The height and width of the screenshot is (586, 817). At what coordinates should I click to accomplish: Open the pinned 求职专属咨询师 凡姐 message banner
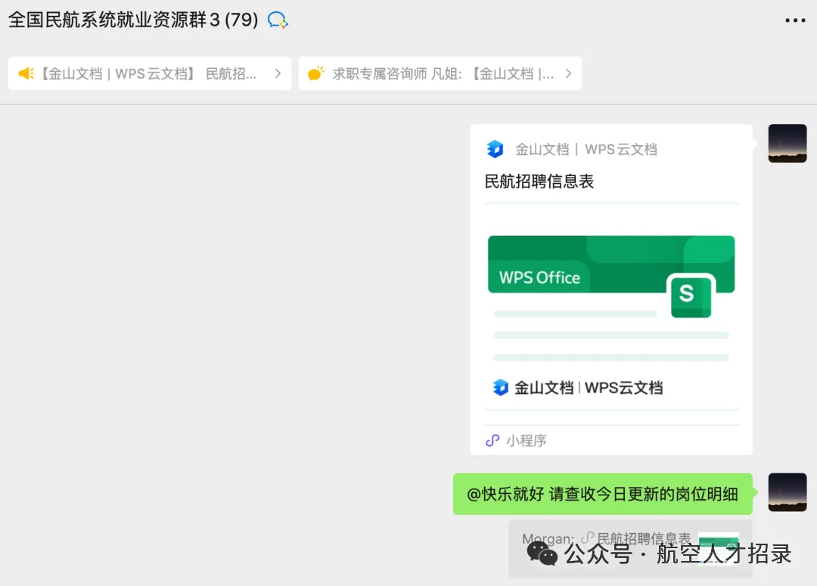(440, 73)
